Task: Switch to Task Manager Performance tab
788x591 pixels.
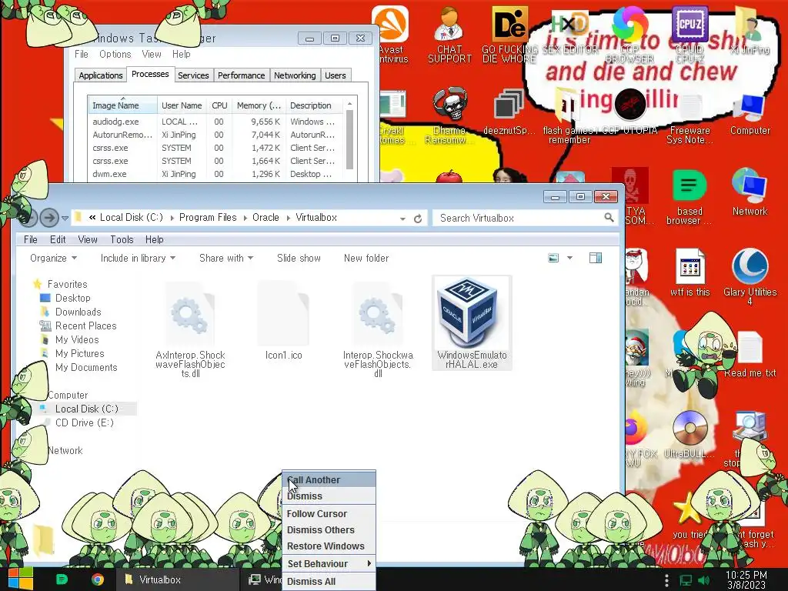Action: [241, 75]
